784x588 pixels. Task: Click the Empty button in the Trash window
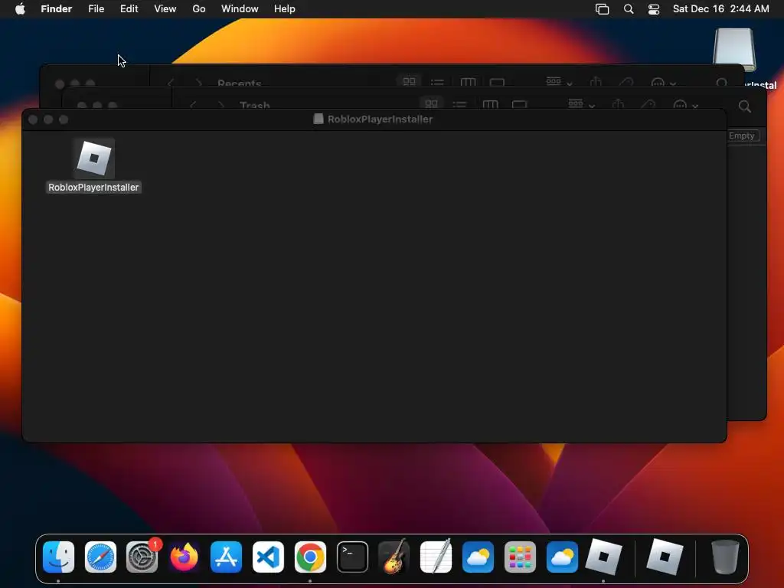(x=741, y=136)
